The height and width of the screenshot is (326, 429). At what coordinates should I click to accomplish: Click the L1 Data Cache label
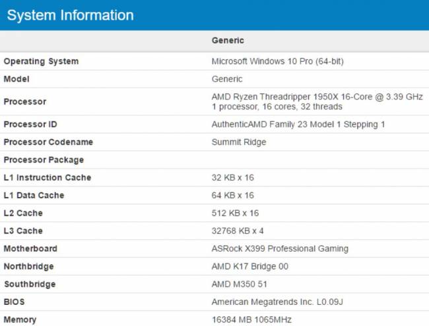tap(34, 195)
